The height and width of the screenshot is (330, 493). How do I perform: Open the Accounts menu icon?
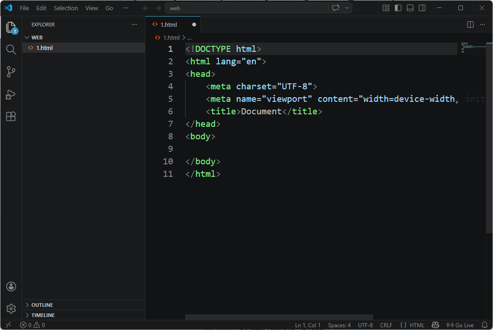(x=11, y=286)
